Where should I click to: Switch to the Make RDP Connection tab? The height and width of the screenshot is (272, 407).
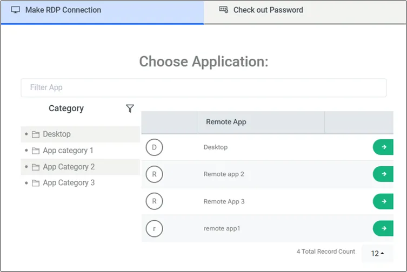pos(103,12)
